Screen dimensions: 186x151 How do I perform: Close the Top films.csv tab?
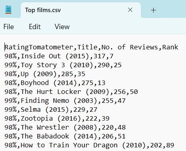pos(130,10)
